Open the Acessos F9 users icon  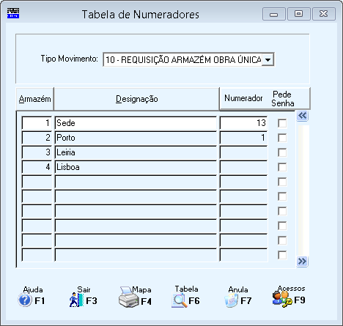tap(282, 298)
